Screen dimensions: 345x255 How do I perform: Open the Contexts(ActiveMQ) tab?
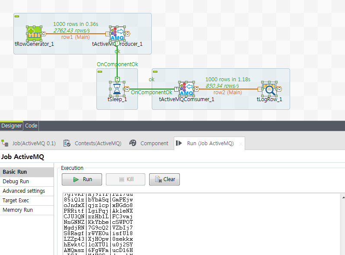[97, 143]
